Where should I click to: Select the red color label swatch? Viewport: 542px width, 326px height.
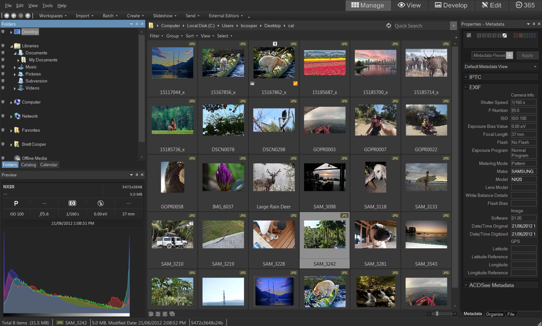516,35
